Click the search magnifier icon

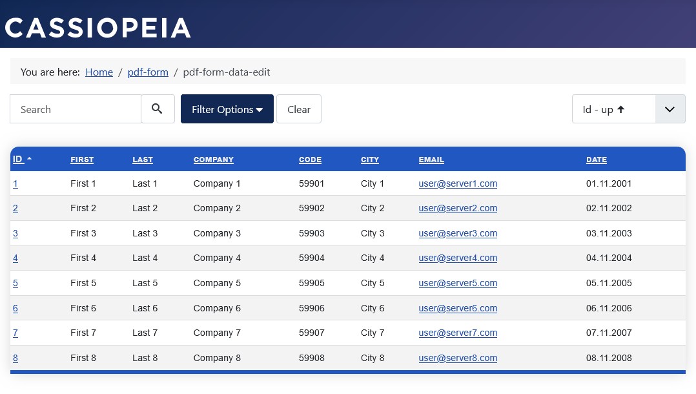click(x=157, y=109)
